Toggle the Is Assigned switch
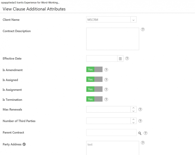 click(x=94, y=80)
